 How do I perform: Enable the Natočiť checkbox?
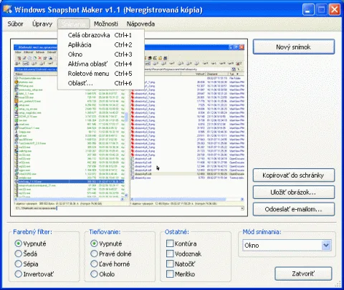(x=170, y=264)
